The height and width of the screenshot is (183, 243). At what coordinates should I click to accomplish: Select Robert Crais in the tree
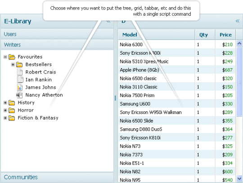[41, 72]
